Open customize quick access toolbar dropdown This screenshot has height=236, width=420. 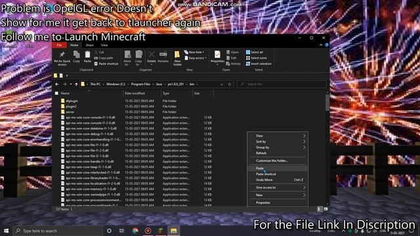(x=67, y=76)
